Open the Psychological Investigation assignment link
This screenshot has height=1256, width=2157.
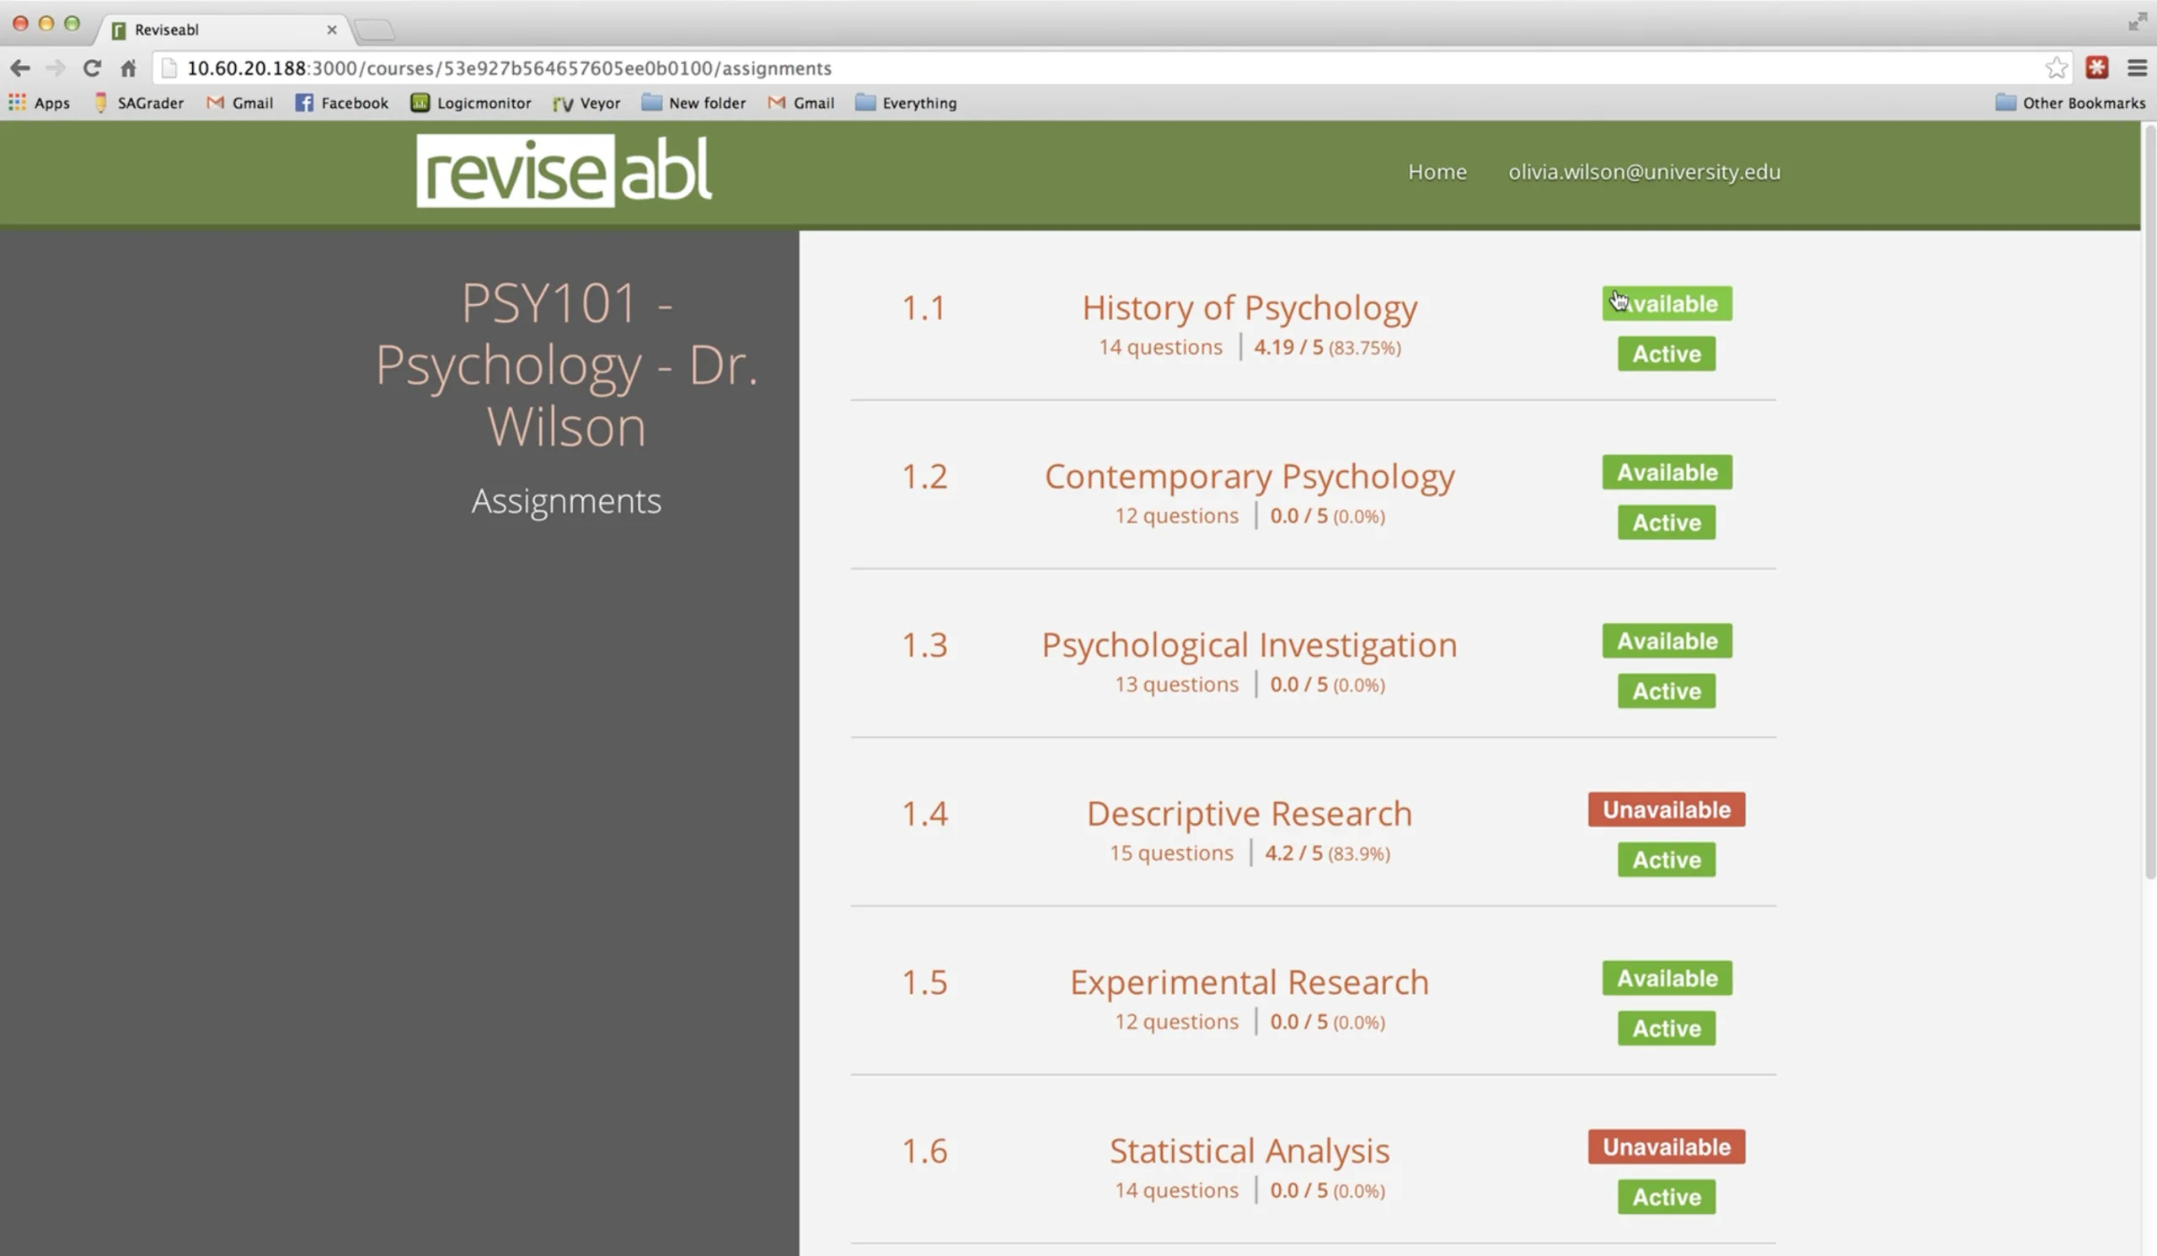click(x=1248, y=644)
